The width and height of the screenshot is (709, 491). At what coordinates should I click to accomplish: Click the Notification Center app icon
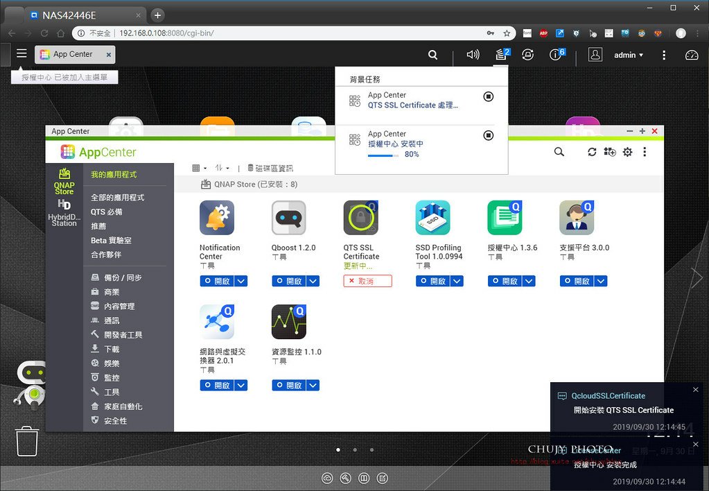tap(217, 218)
